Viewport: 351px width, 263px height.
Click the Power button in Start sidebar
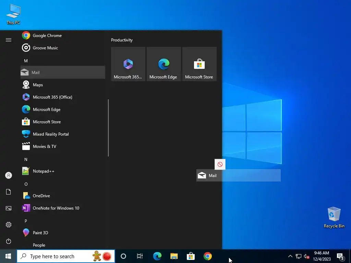(9, 241)
